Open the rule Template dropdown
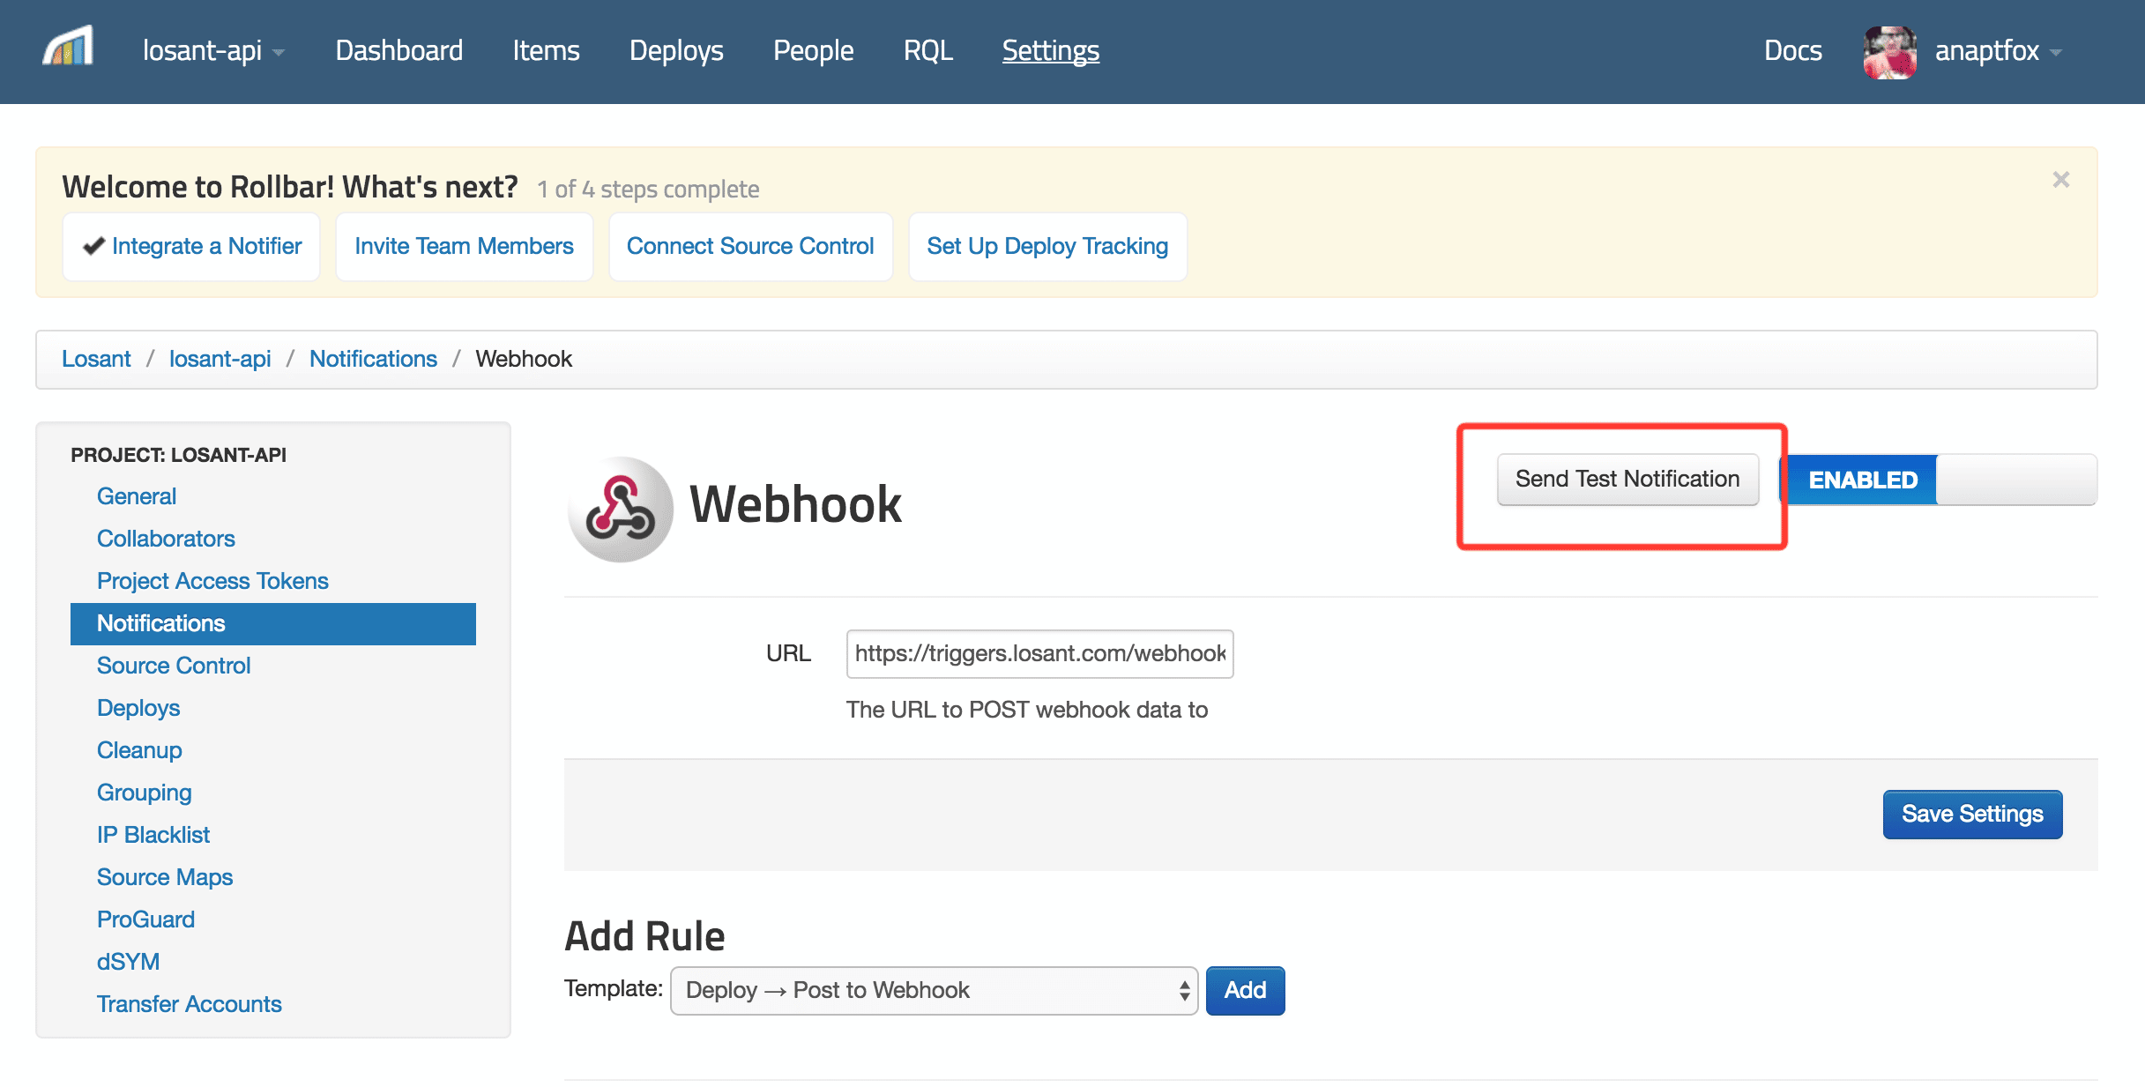 pos(934,990)
